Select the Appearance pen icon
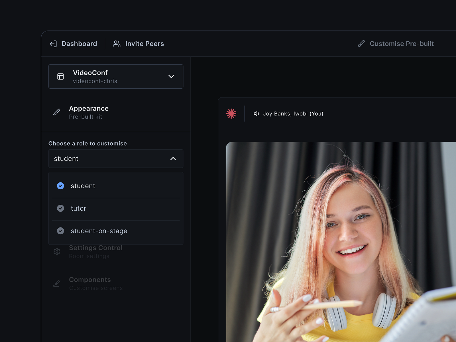This screenshot has height=342, width=456. pyautogui.click(x=56, y=112)
